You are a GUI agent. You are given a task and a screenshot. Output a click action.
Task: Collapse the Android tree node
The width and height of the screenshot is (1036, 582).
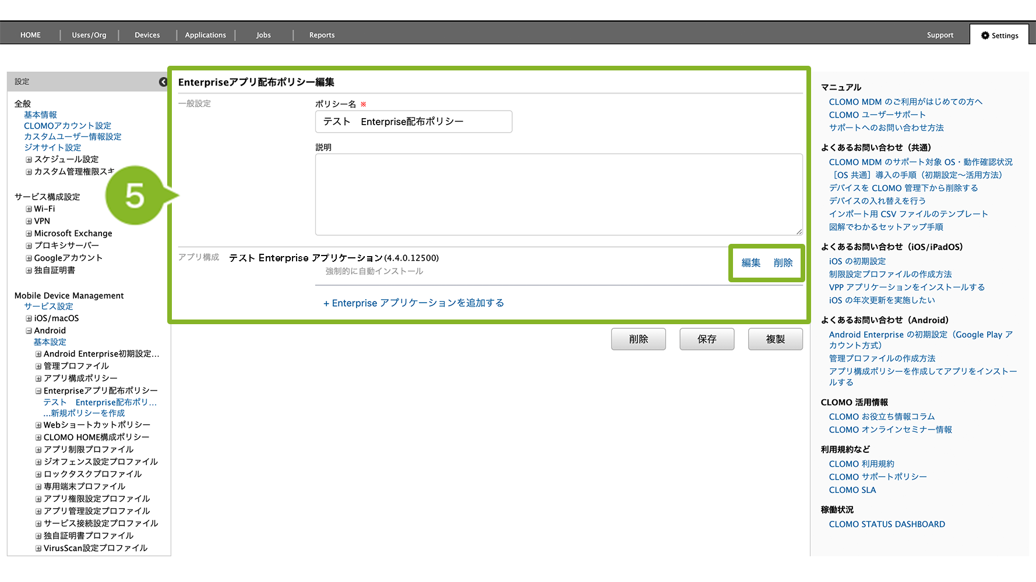[x=29, y=331]
